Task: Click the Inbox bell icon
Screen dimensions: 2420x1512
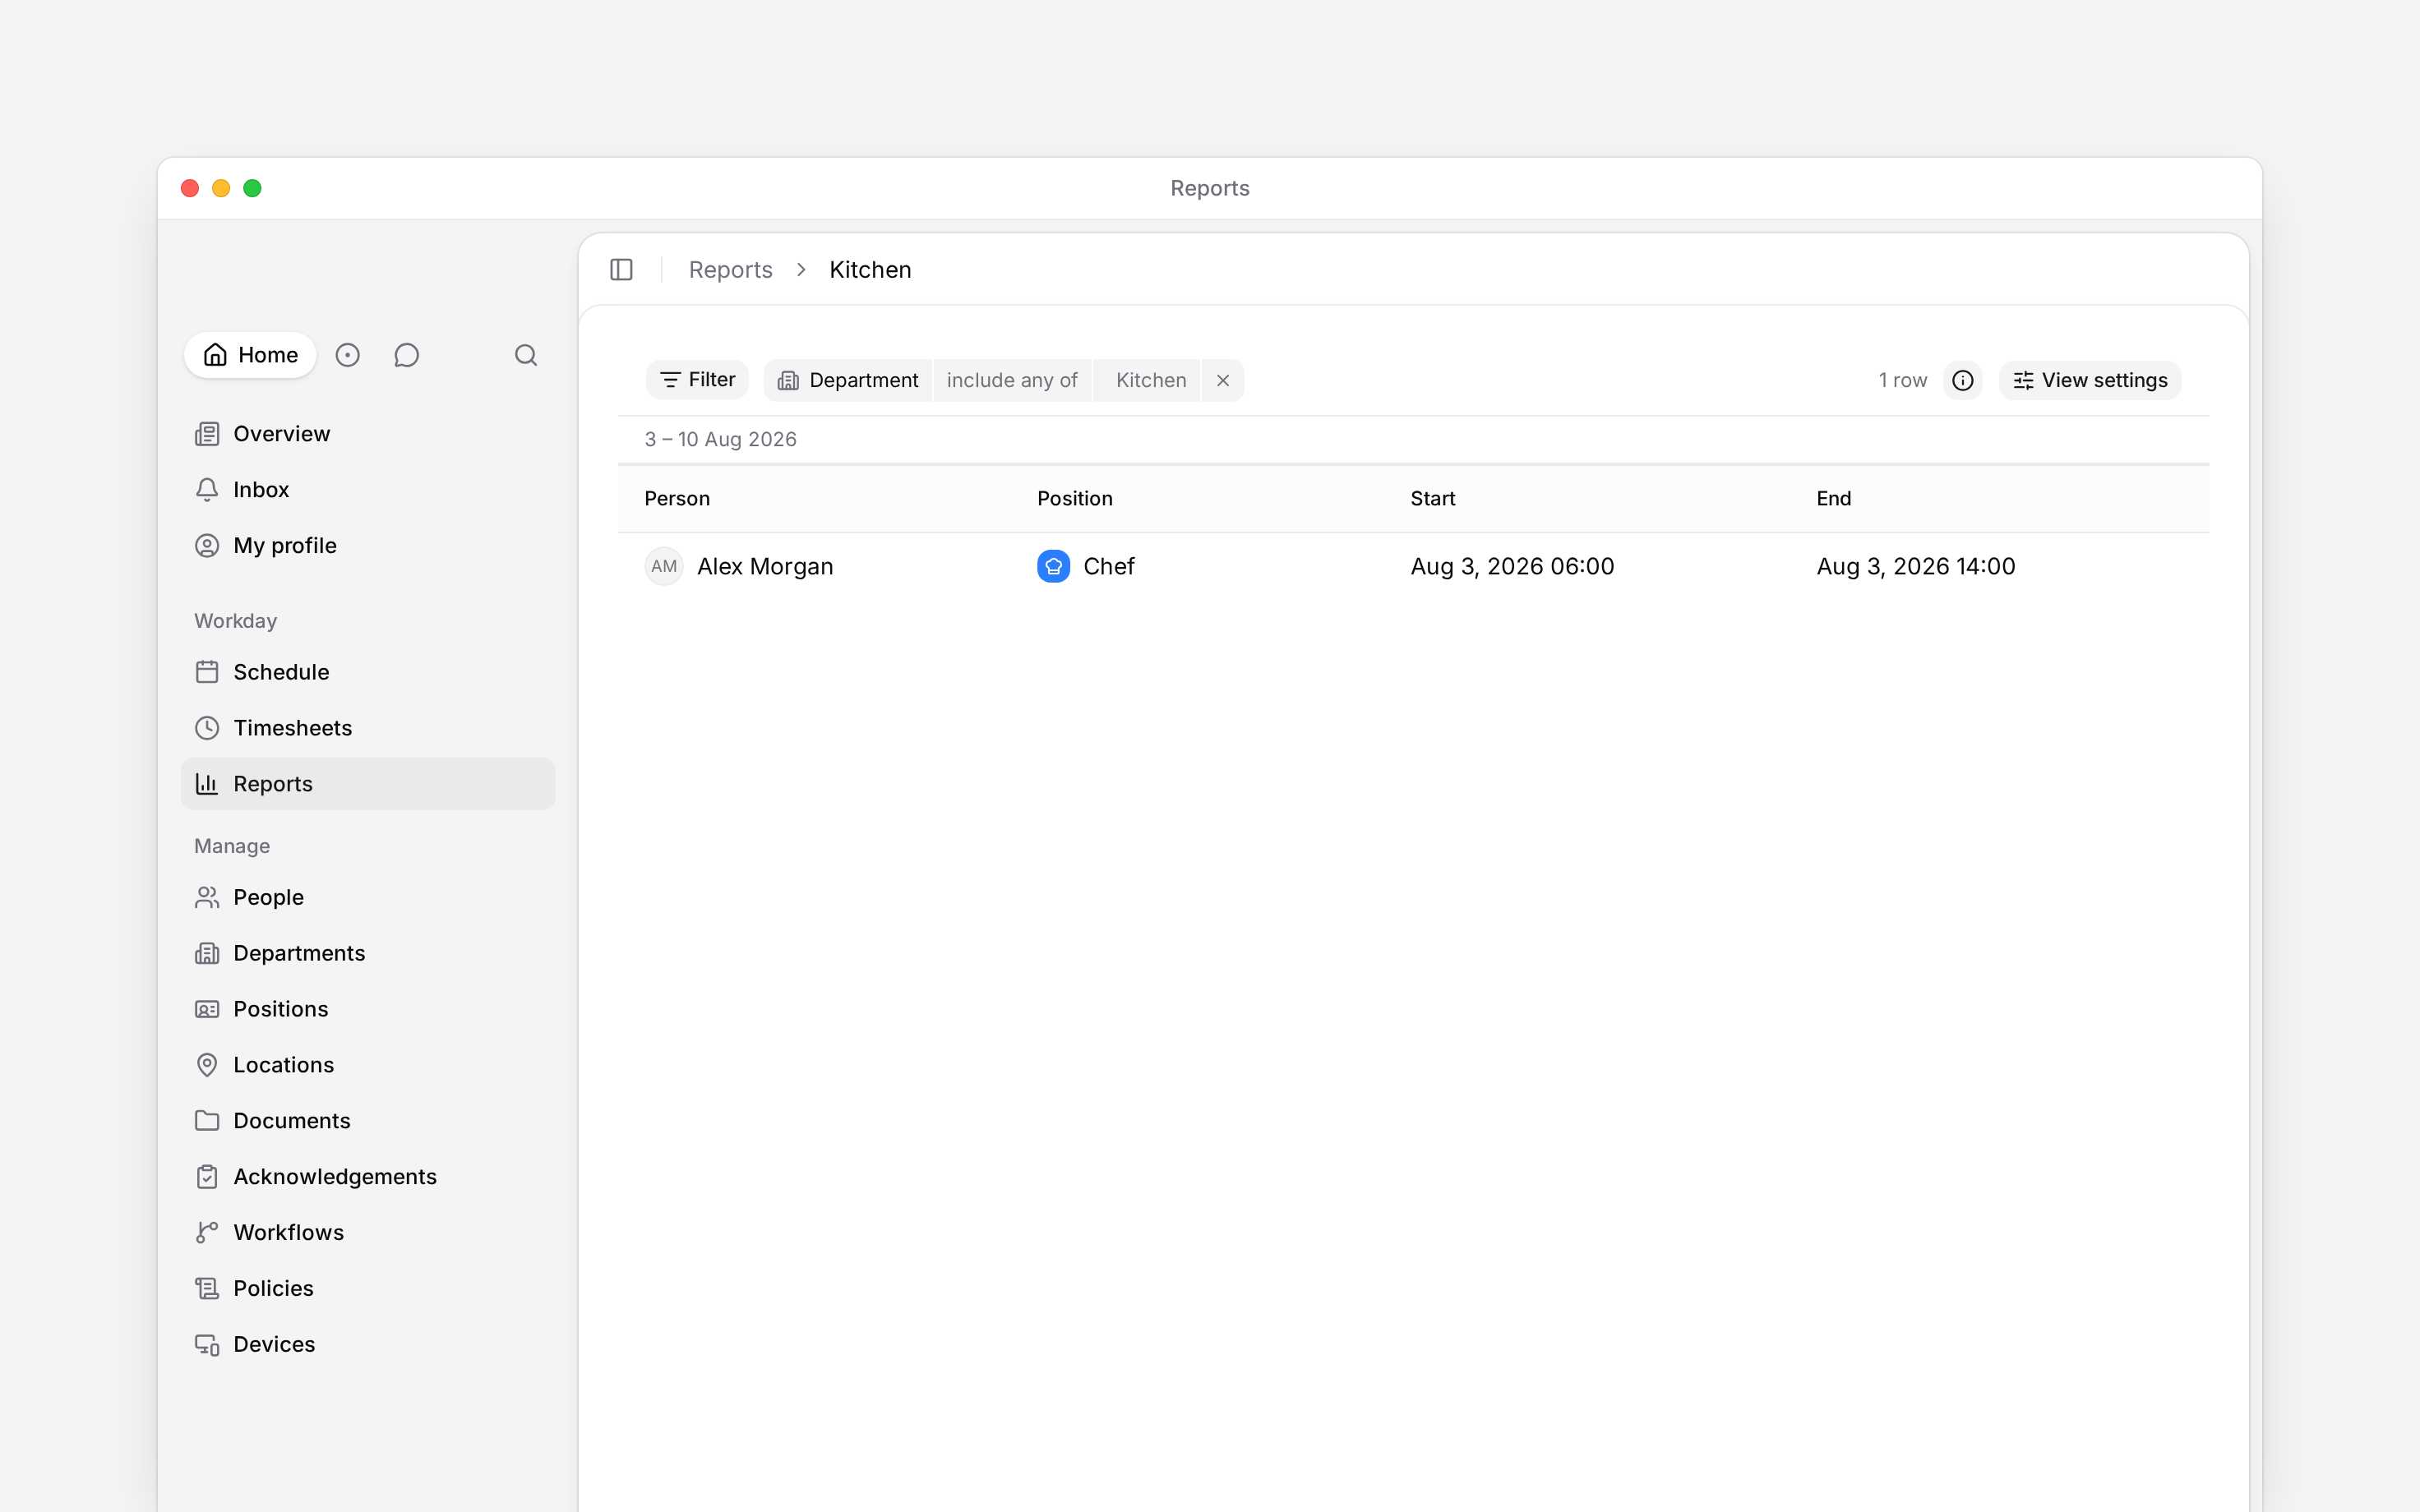Action: pyautogui.click(x=207, y=490)
